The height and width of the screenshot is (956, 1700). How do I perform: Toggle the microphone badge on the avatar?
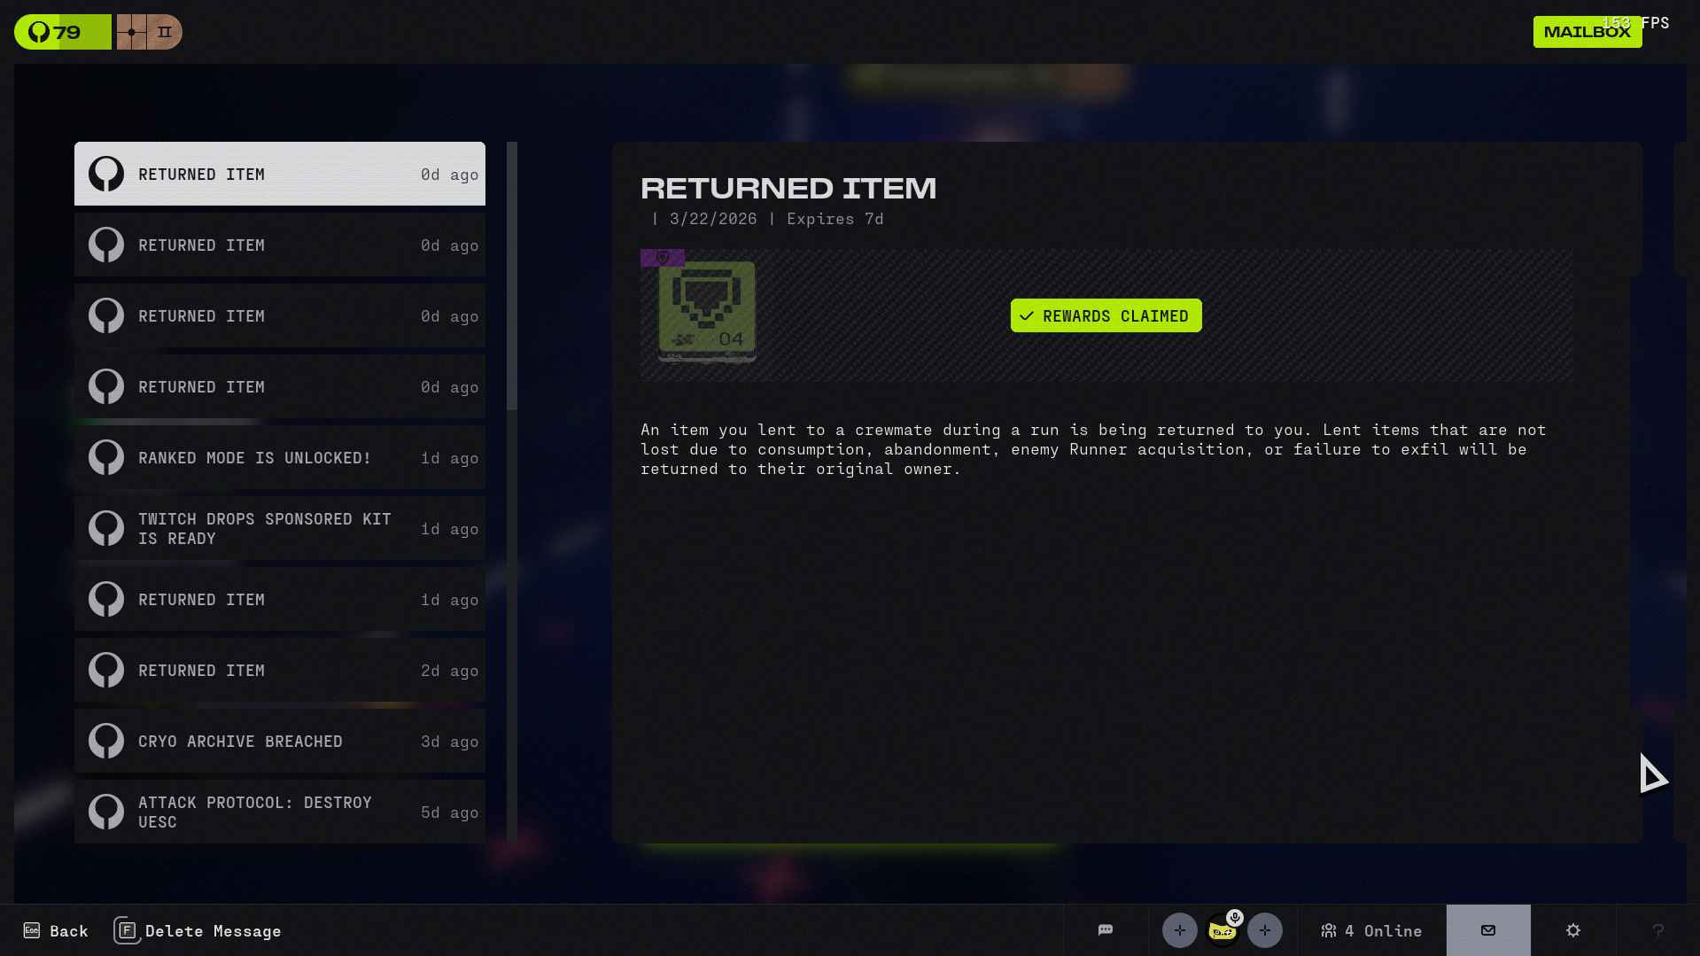1235,918
